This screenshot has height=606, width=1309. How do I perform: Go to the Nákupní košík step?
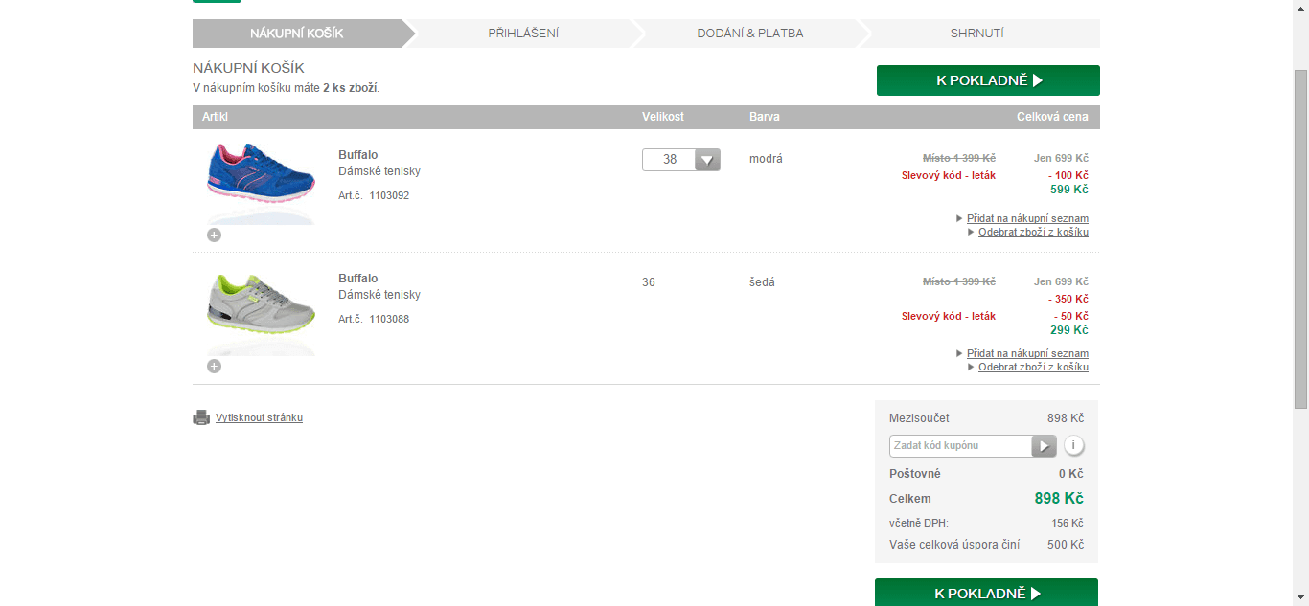[x=297, y=34]
